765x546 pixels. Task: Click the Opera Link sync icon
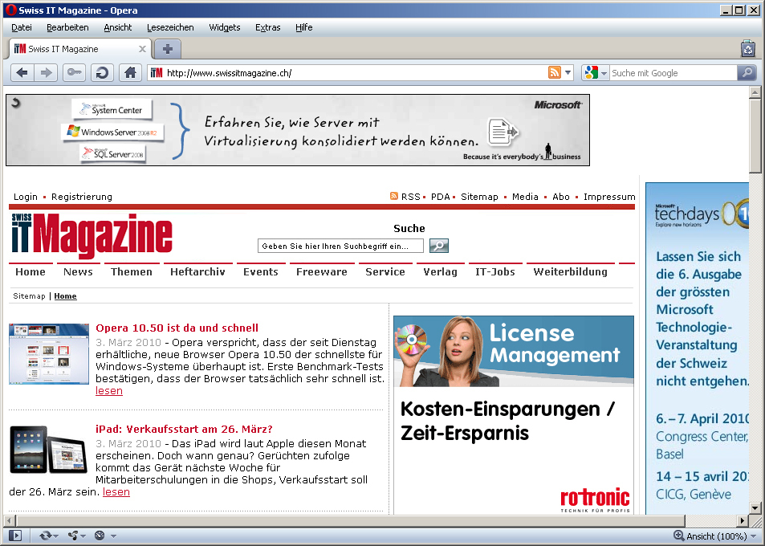[x=46, y=536]
